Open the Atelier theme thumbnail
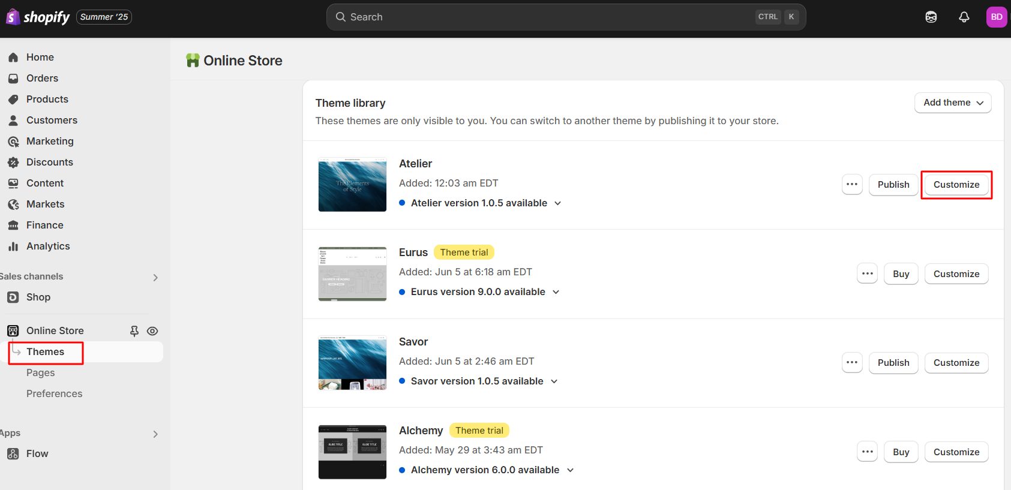Viewport: 1011px width, 490px height. (x=352, y=185)
